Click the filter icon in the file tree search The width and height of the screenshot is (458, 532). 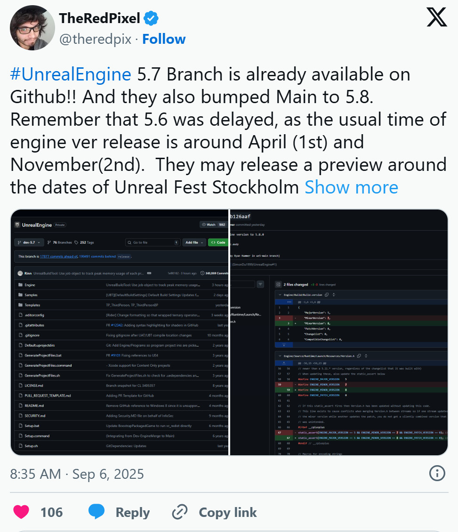259,283
